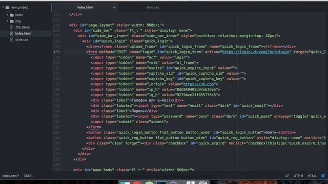Click the img folder icon
This screenshot has width=328, height=184.
click(12, 21)
